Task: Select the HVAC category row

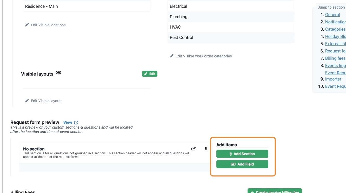Action: point(231,27)
